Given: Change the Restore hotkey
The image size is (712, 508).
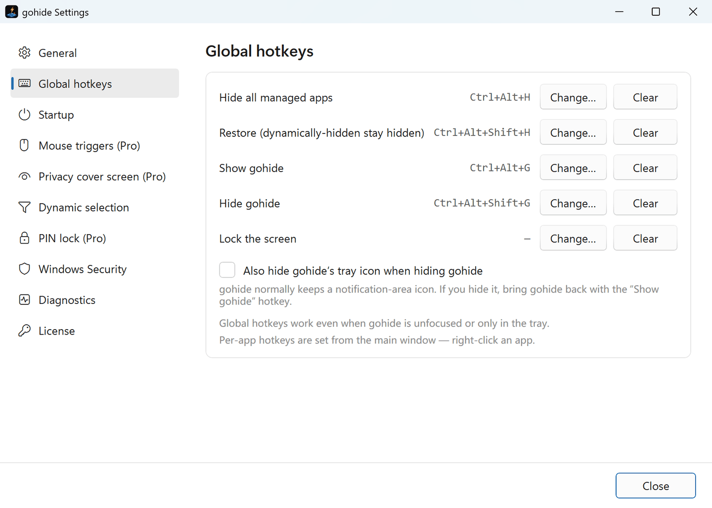Looking at the screenshot, I should click(573, 132).
